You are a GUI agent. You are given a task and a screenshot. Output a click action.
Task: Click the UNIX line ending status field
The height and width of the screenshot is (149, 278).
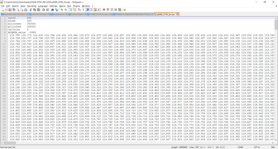(x=240, y=147)
